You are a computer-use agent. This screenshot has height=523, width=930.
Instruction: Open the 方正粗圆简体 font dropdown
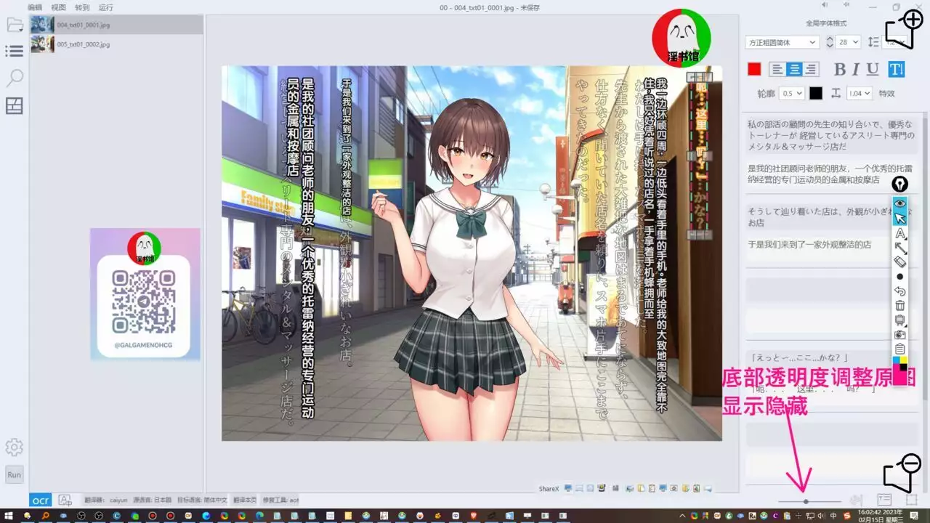(x=782, y=42)
